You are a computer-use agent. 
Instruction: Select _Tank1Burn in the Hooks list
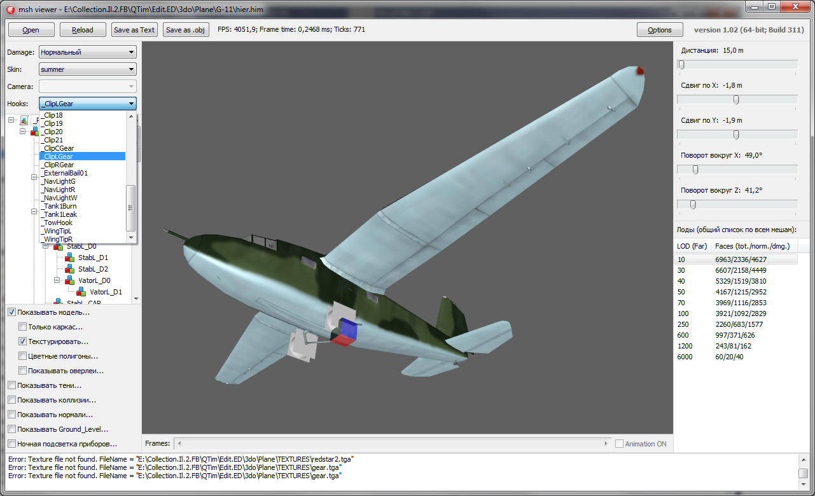tap(82, 206)
